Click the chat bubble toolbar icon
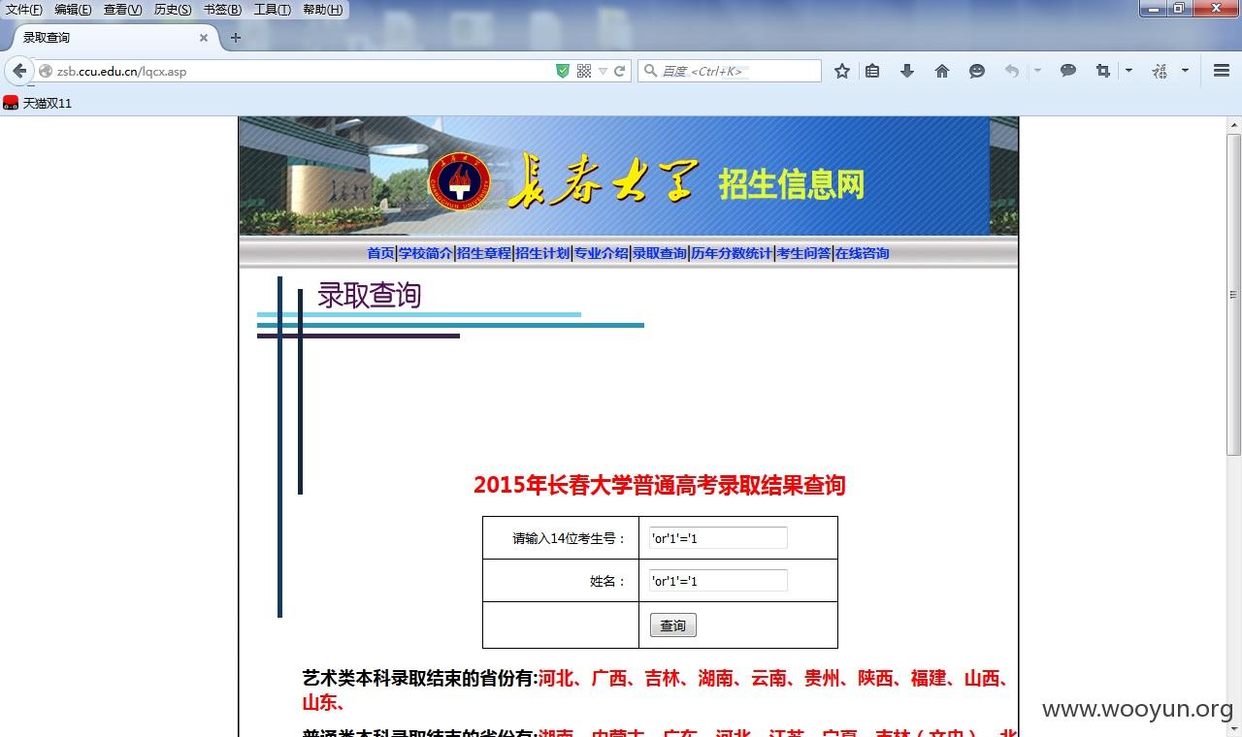 pyautogui.click(x=1068, y=71)
